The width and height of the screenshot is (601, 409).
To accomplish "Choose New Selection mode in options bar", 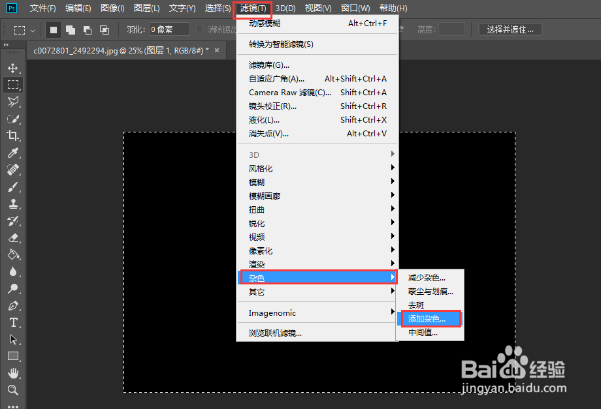I will (54, 30).
